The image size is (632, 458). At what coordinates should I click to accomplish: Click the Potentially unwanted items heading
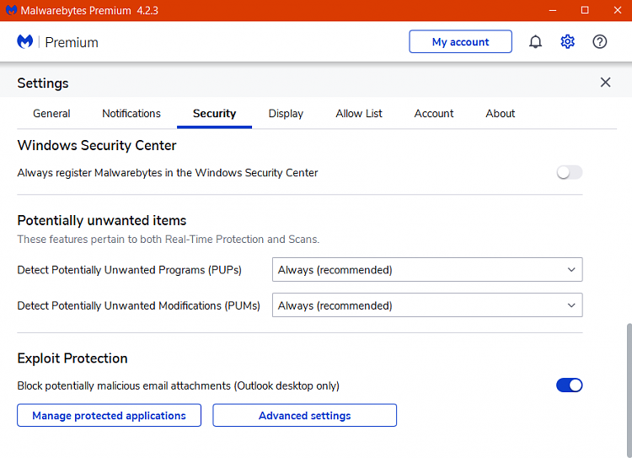pyautogui.click(x=102, y=221)
